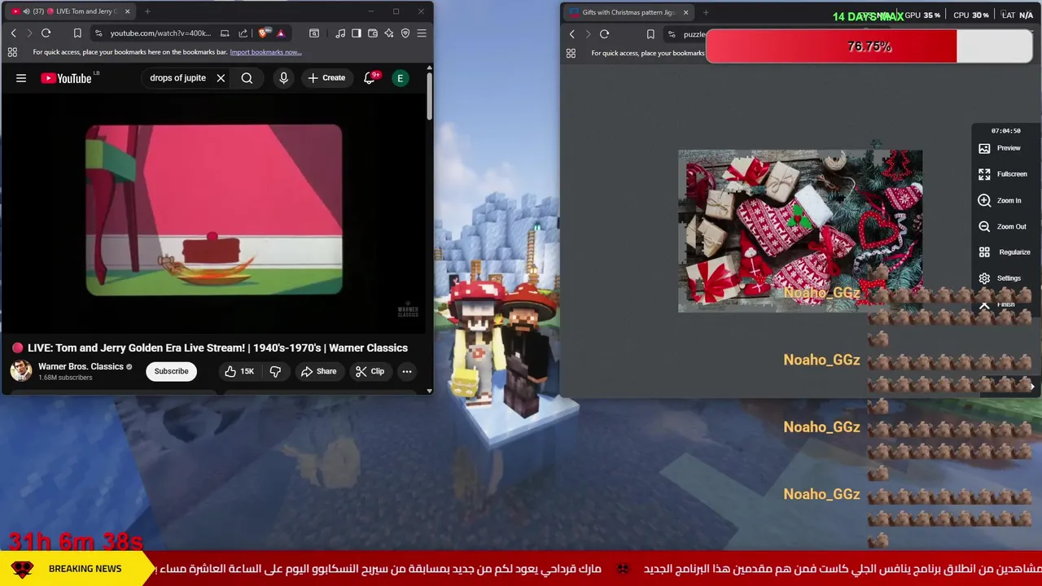Screen dimensions: 1042x586
Task: Click the YouTube search magnifier button
Action: 247,78
